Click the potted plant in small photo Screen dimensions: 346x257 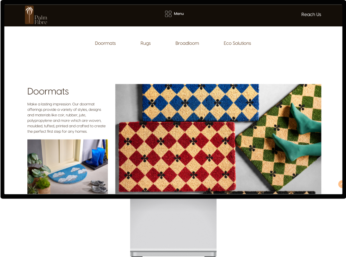[37, 174]
